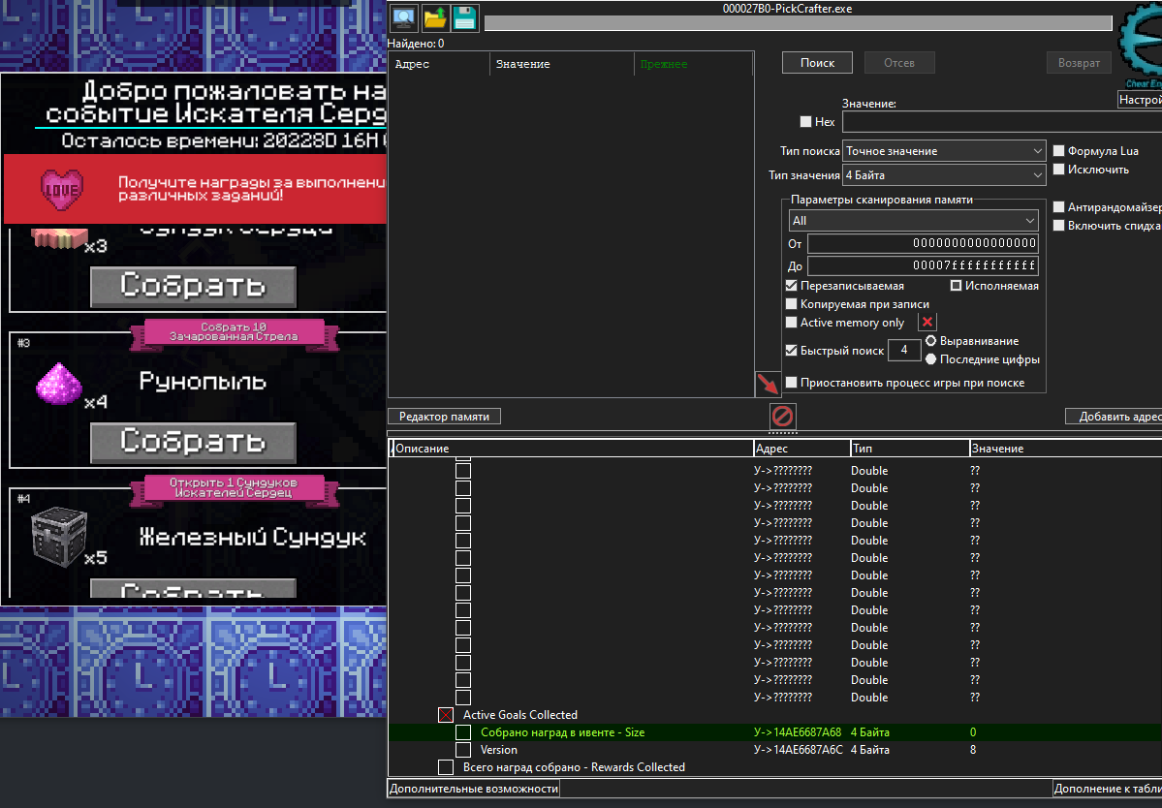Screen dimensions: 1162x808
Task: Click the red X next to Active memory only
Action: pos(927,323)
